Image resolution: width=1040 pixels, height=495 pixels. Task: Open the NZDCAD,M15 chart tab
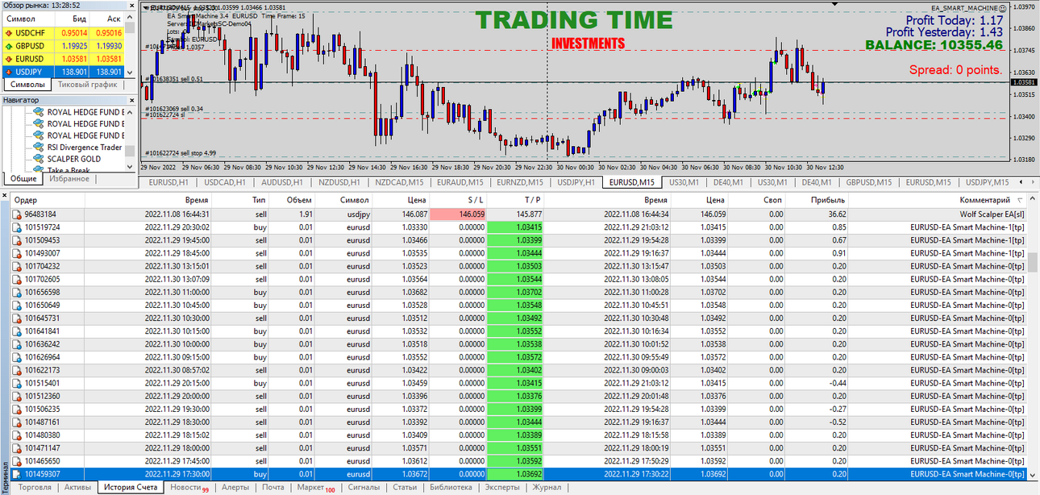coord(398,182)
